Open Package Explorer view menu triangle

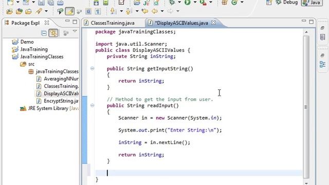click(x=75, y=31)
